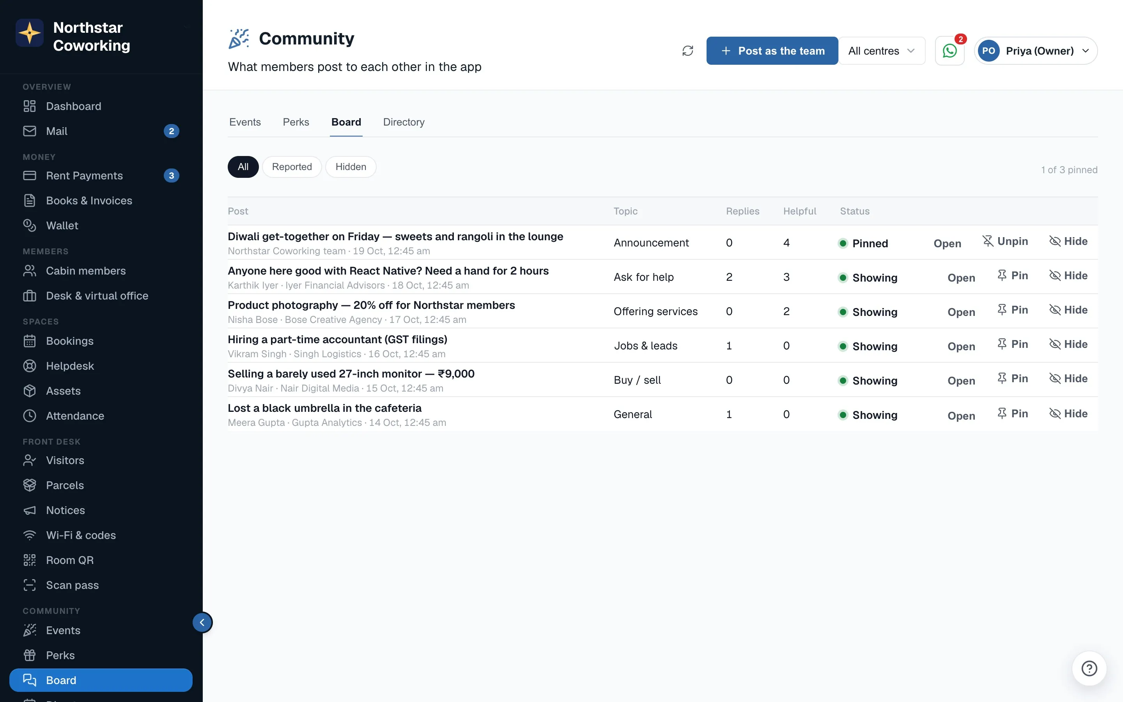Go to Parcels
This screenshot has width=1123, height=702.
click(x=101, y=485)
